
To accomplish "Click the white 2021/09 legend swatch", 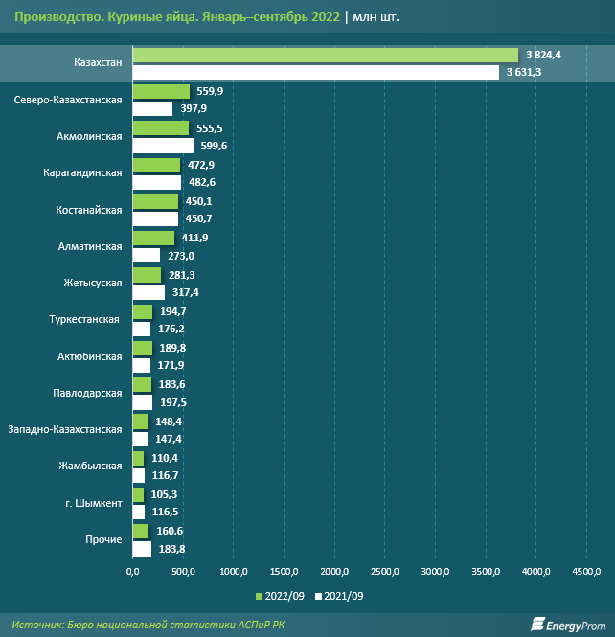I will (x=318, y=596).
